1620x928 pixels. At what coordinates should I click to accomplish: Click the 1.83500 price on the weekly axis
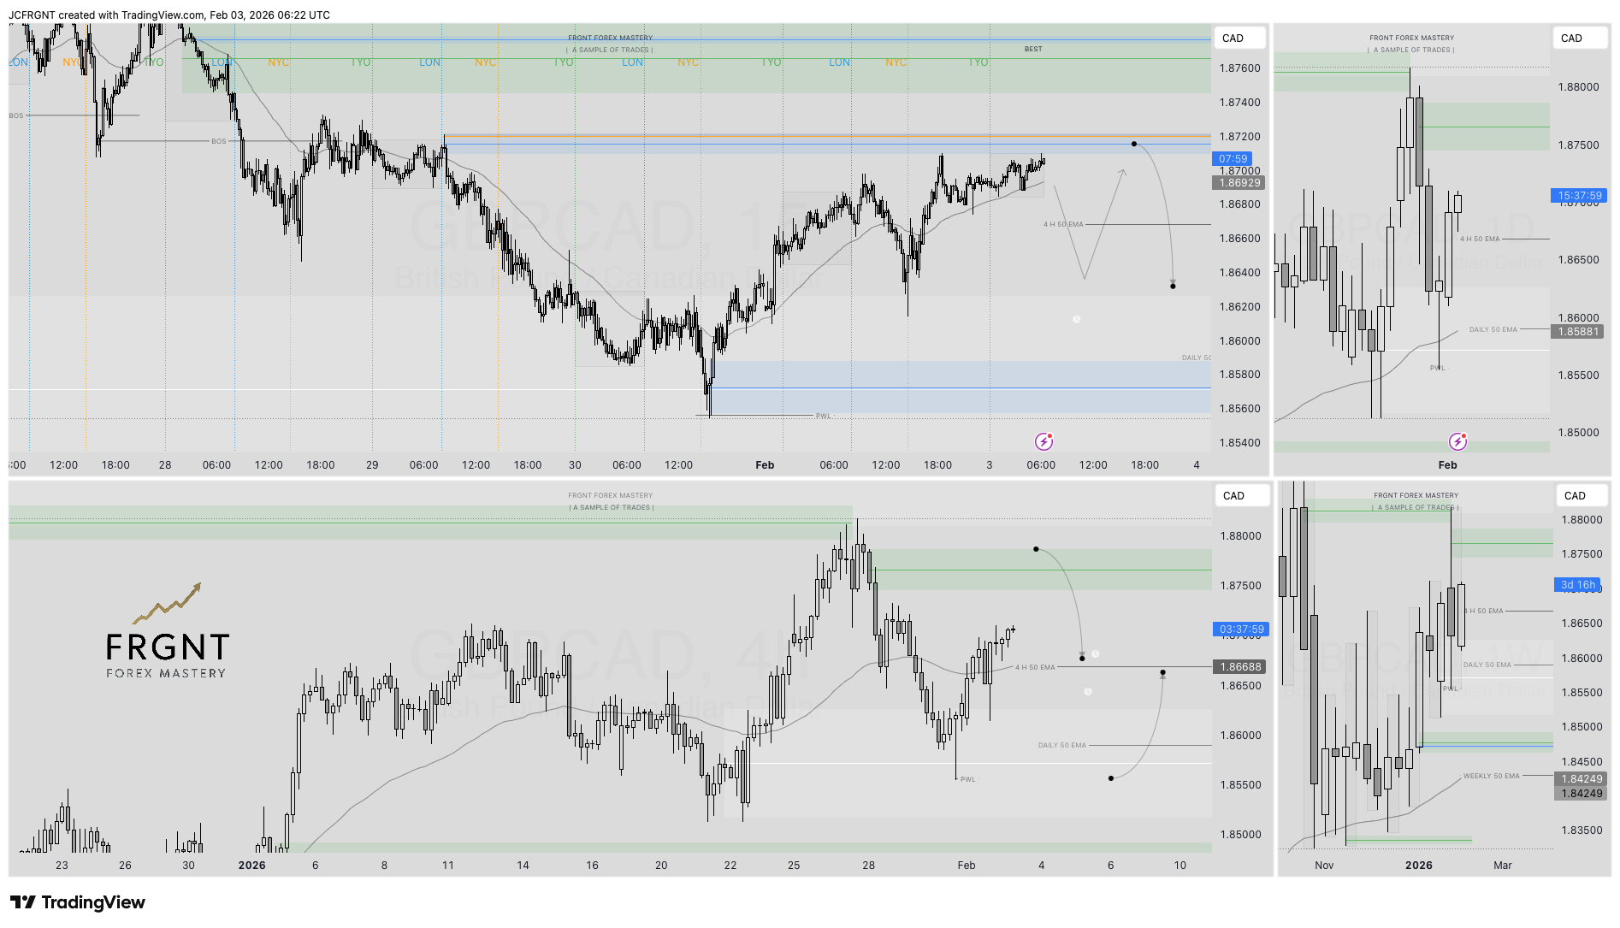1582,830
